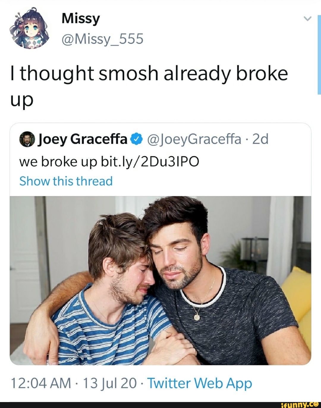The width and height of the screenshot is (321, 408).
Task: Open the @JoeyGraceffa handle
Action: [193, 138]
